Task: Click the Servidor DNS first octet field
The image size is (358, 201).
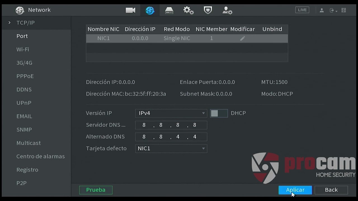Action: pos(144,125)
